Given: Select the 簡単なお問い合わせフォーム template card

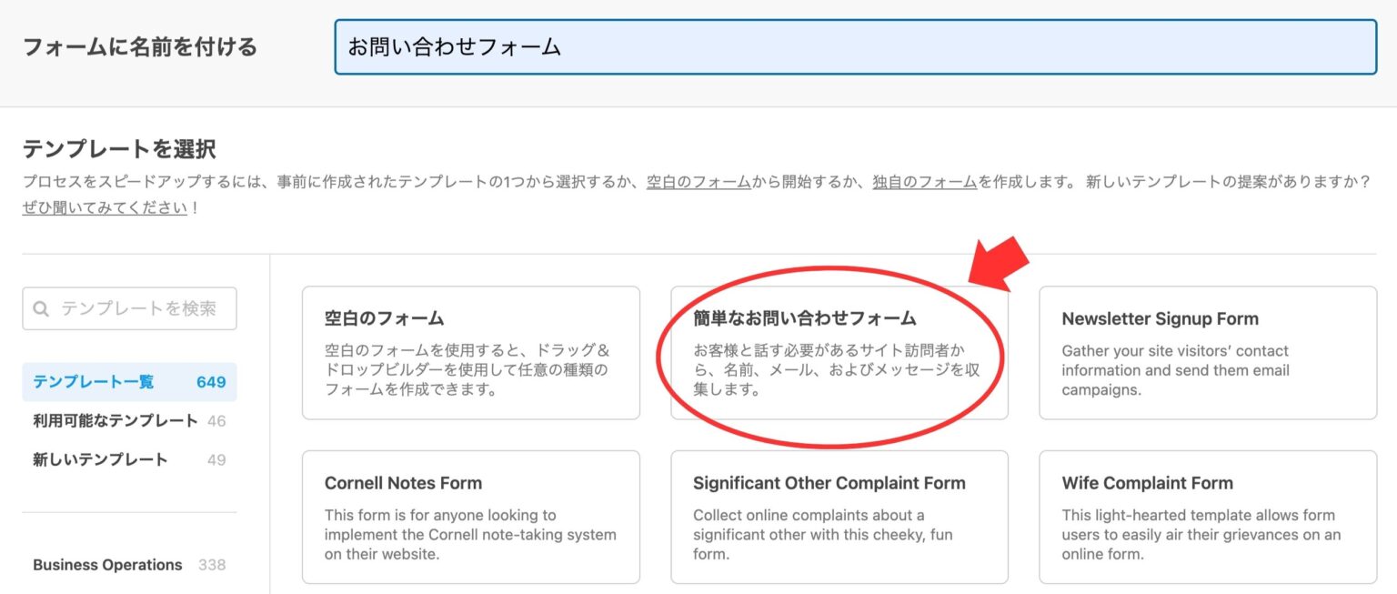Looking at the screenshot, I should pyautogui.click(x=839, y=355).
